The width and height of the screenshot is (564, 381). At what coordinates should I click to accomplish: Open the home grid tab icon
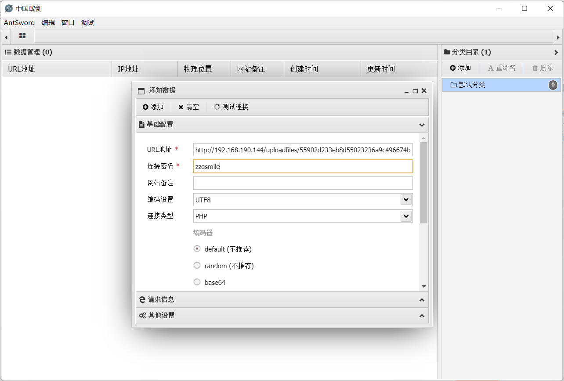point(22,36)
